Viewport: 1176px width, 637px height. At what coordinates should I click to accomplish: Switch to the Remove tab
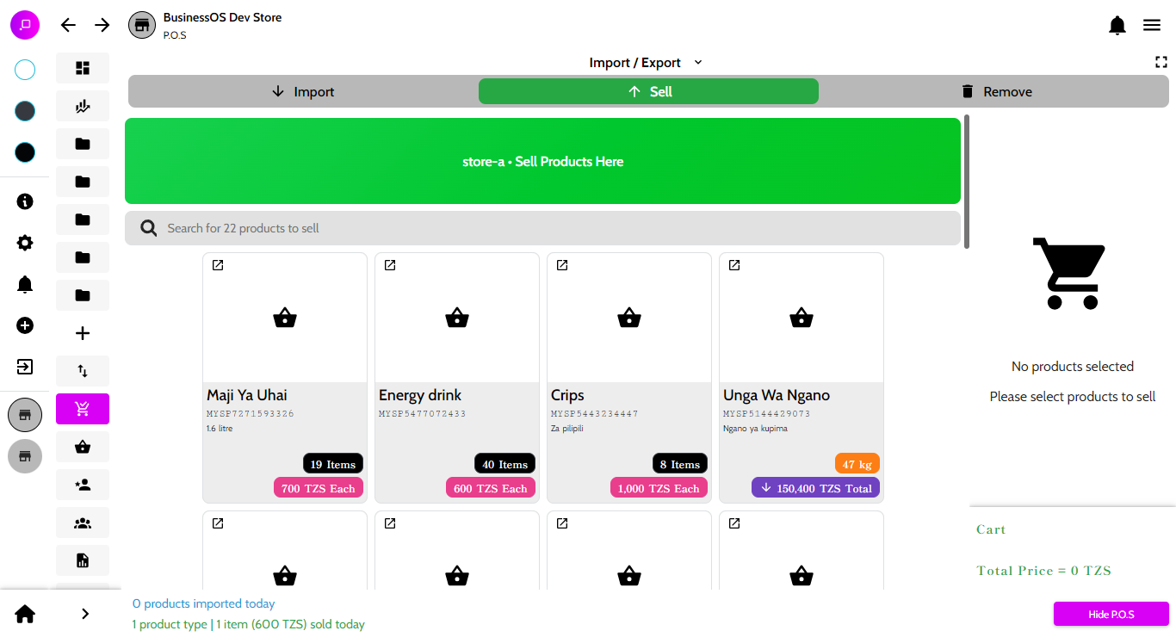pos(995,91)
